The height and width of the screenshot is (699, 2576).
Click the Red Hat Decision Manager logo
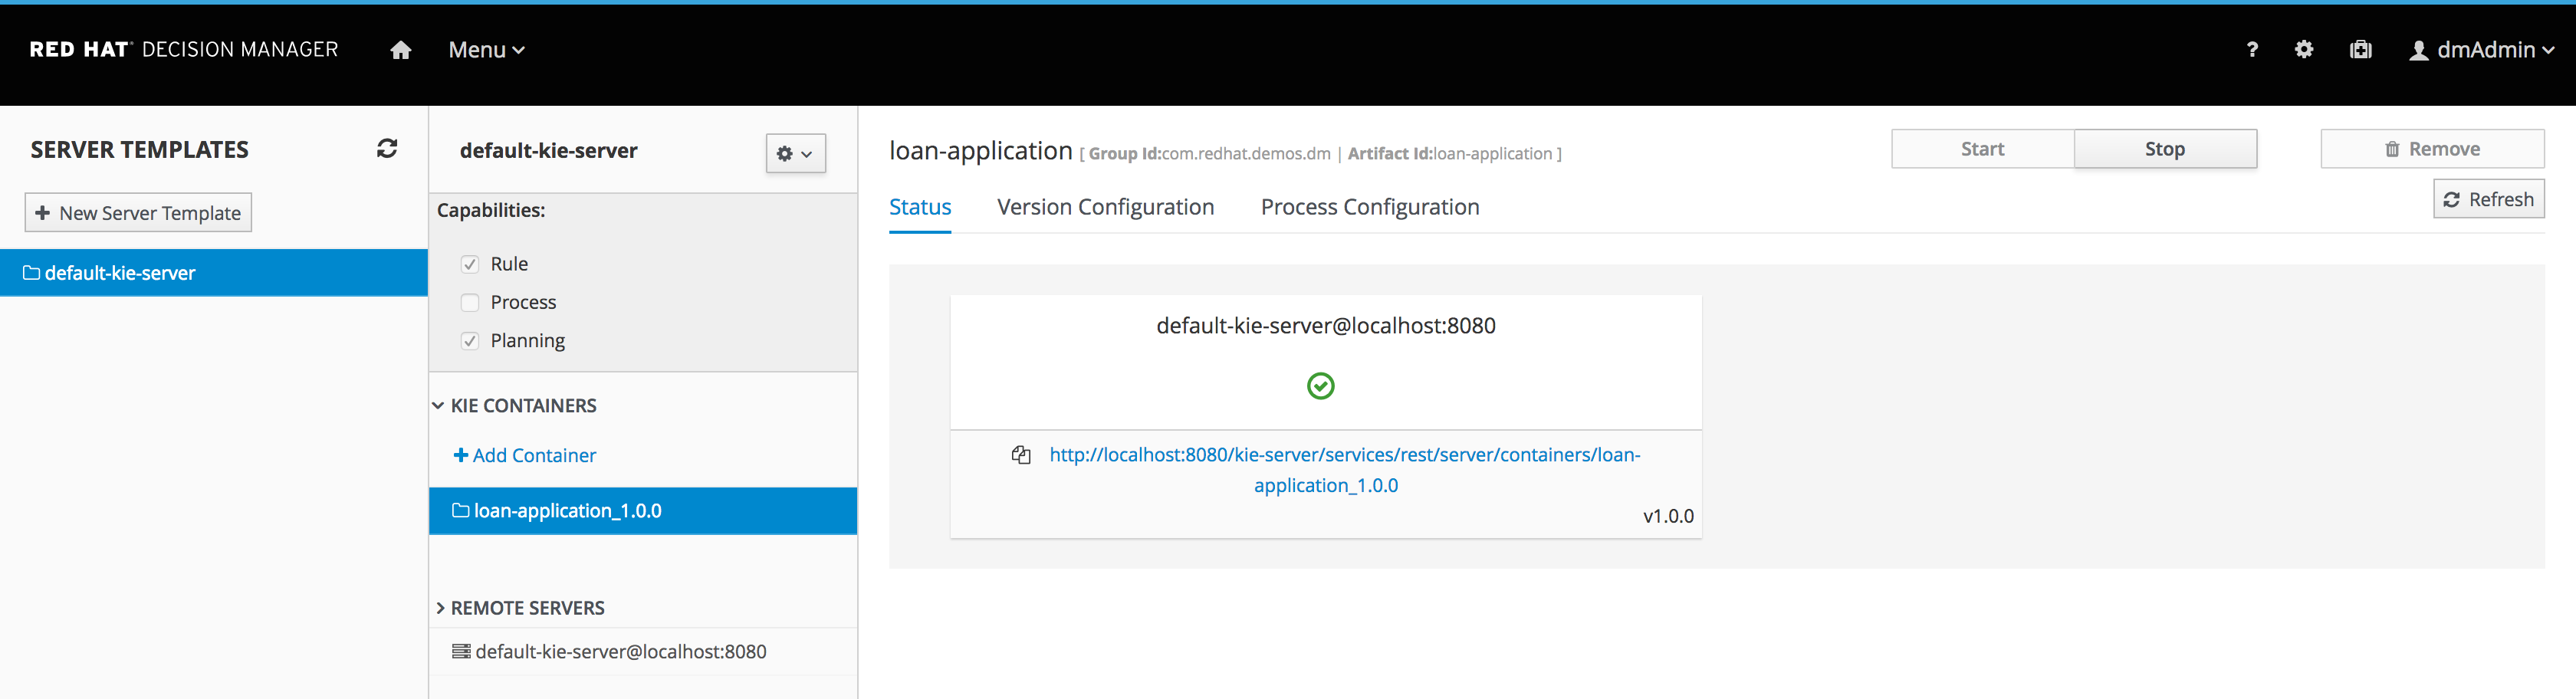tap(184, 50)
